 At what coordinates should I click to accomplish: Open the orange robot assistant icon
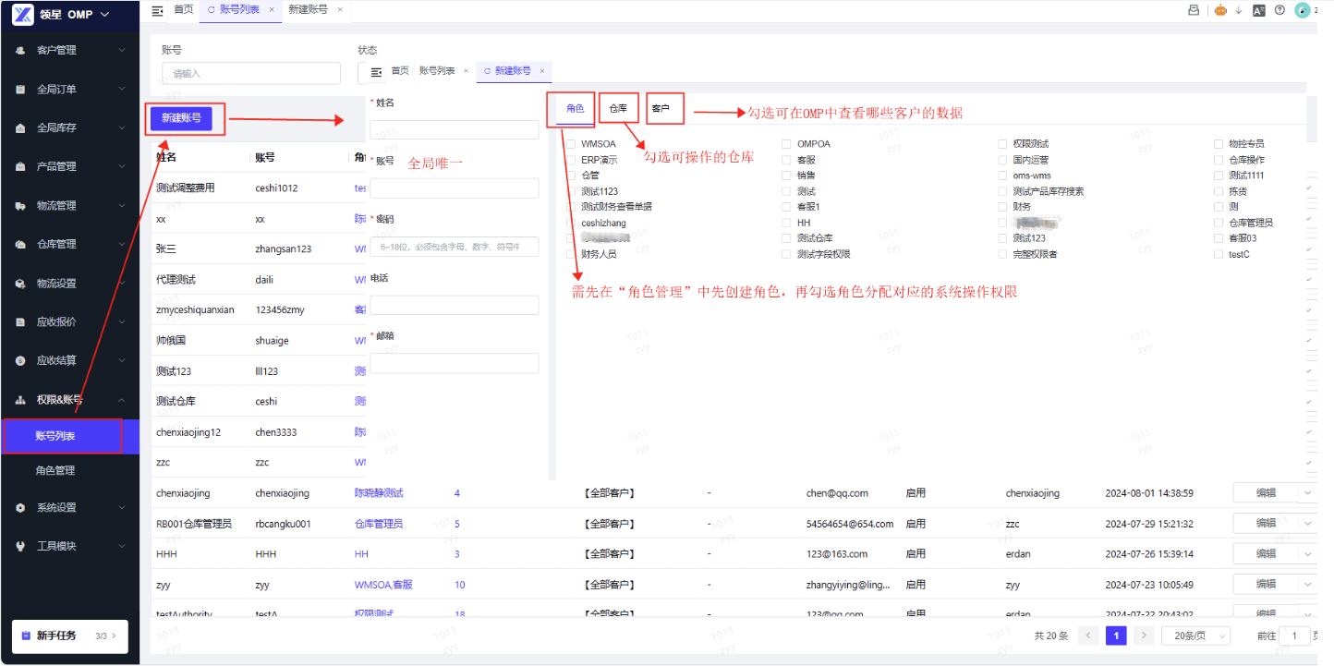click(x=1220, y=10)
